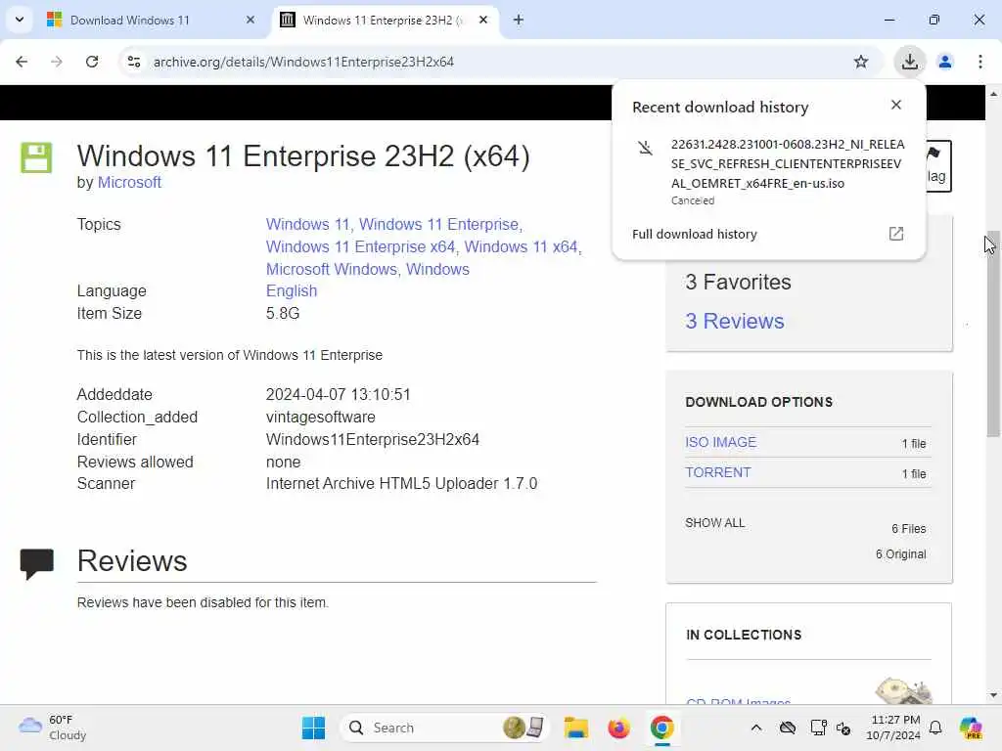Open the tab search dropdown arrow
The image size is (1002, 751).
click(20, 20)
